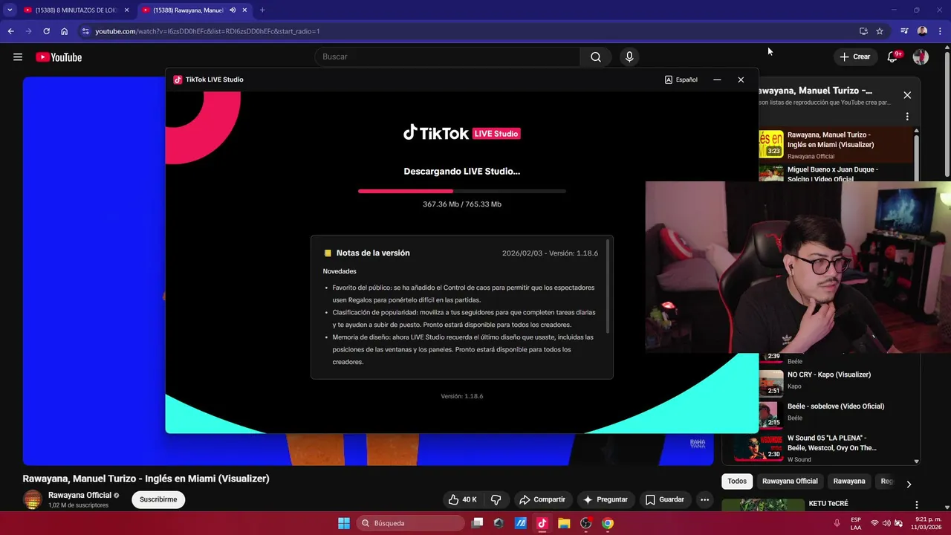The width and height of the screenshot is (951, 535).
Task: Open File Explorer from taskbar
Action: [564, 523]
